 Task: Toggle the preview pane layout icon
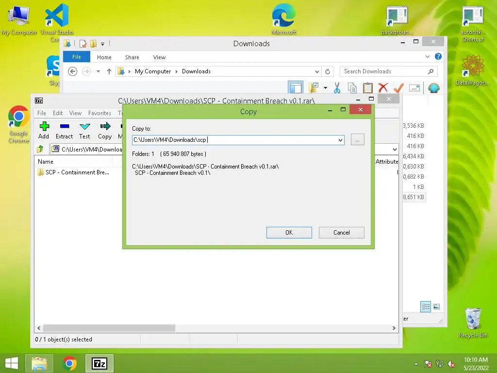(296, 87)
